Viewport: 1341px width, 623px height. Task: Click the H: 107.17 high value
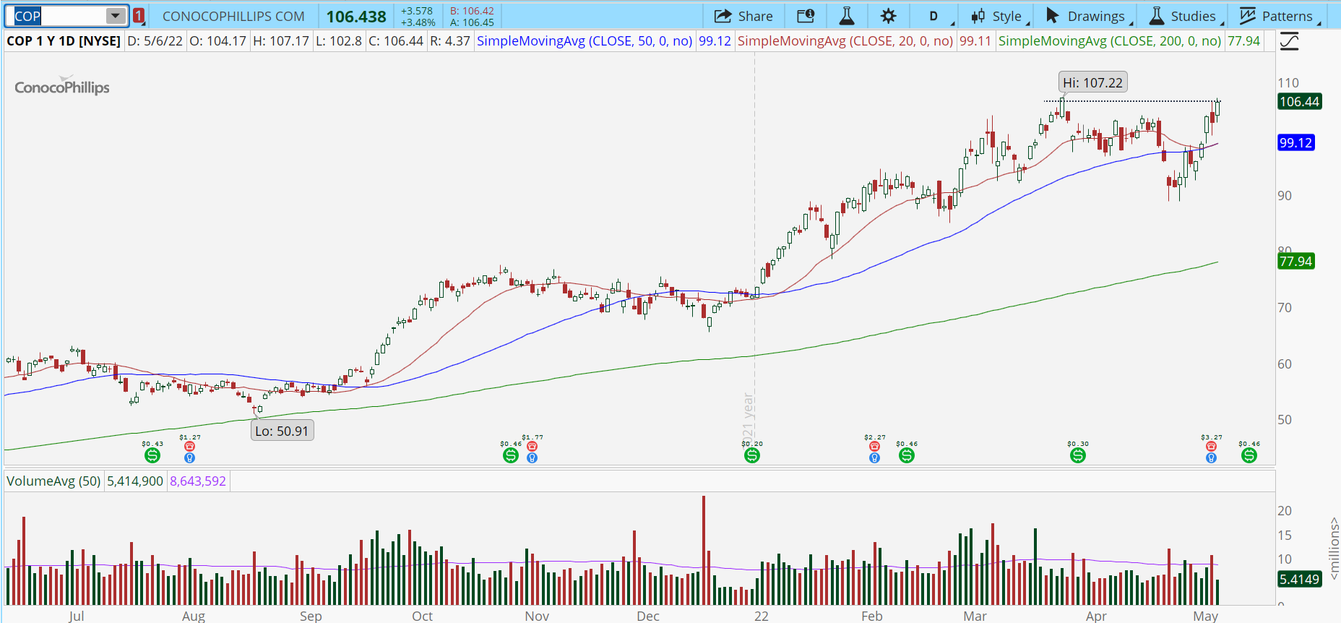click(x=281, y=41)
